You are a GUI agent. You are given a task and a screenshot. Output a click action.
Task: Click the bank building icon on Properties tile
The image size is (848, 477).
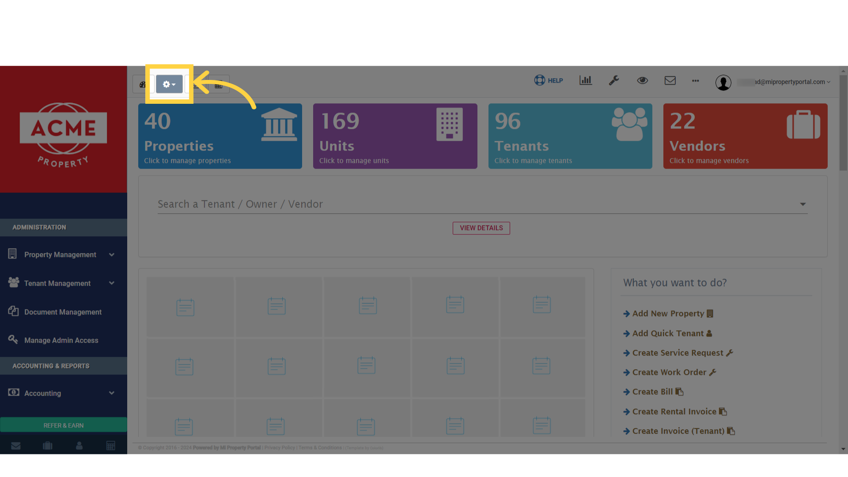coord(279,125)
